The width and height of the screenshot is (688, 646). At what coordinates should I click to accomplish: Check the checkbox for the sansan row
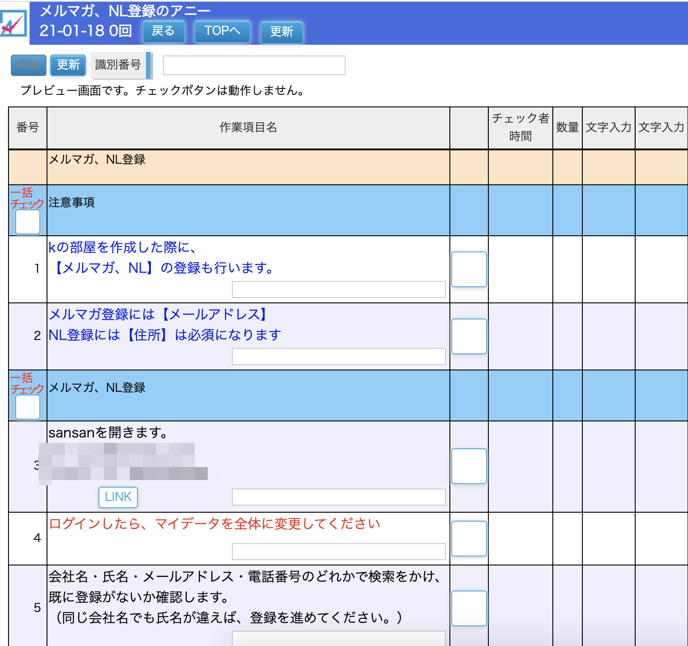tap(469, 466)
